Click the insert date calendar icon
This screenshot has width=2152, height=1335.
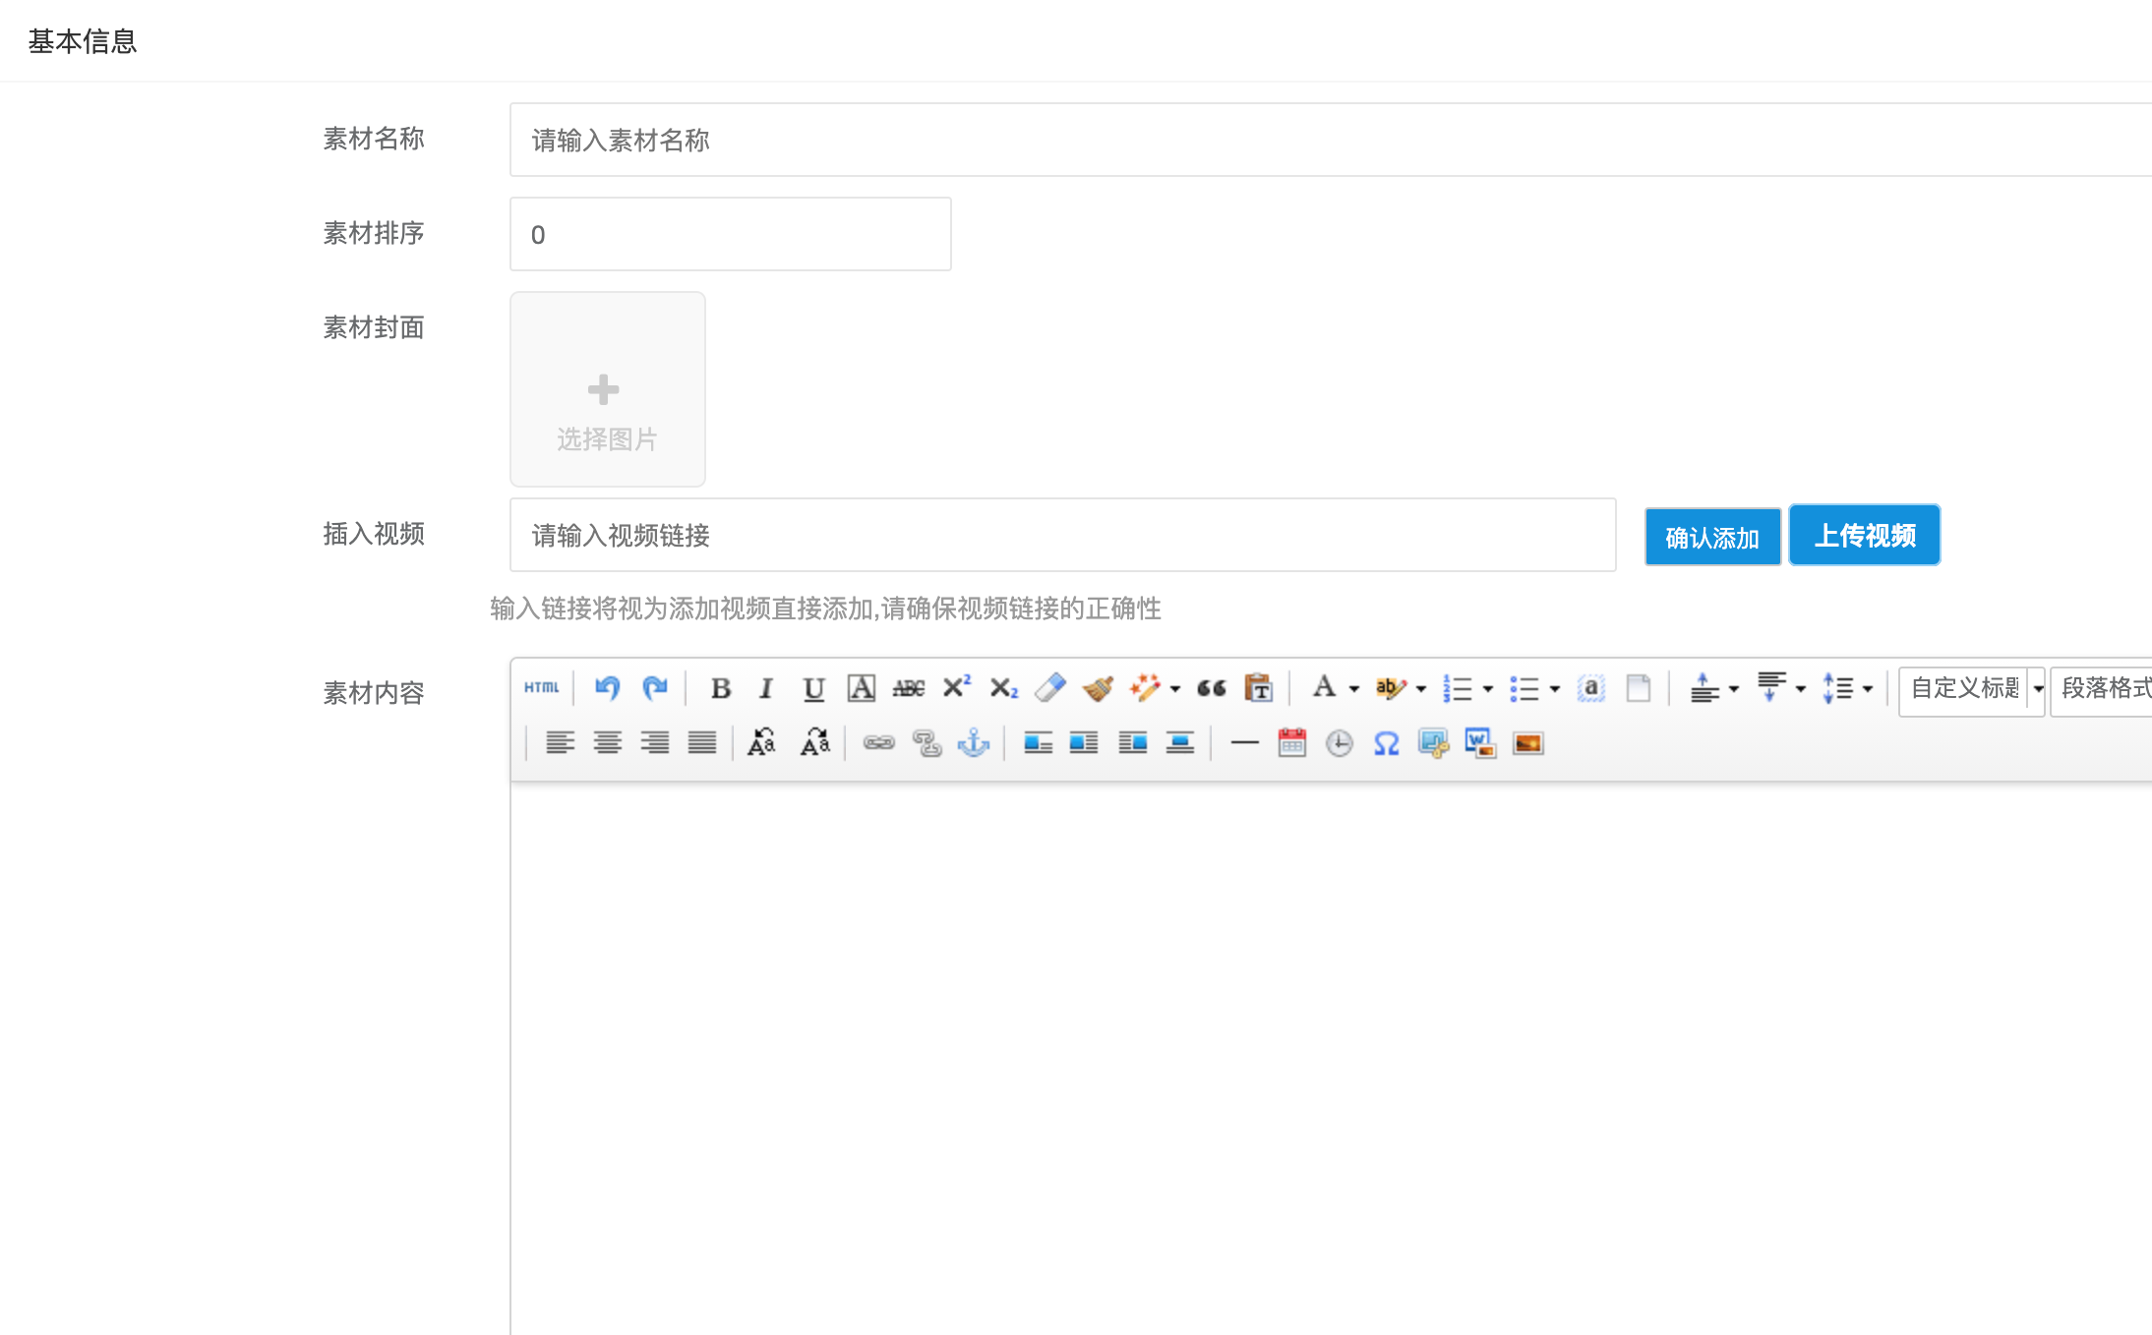(x=1291, y=743)
